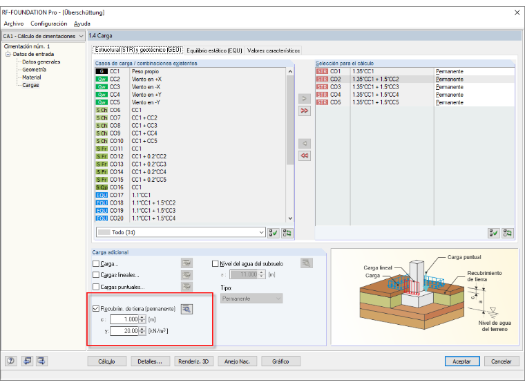Enable the Cargas lineales checkbox

[x=96, y=275]
